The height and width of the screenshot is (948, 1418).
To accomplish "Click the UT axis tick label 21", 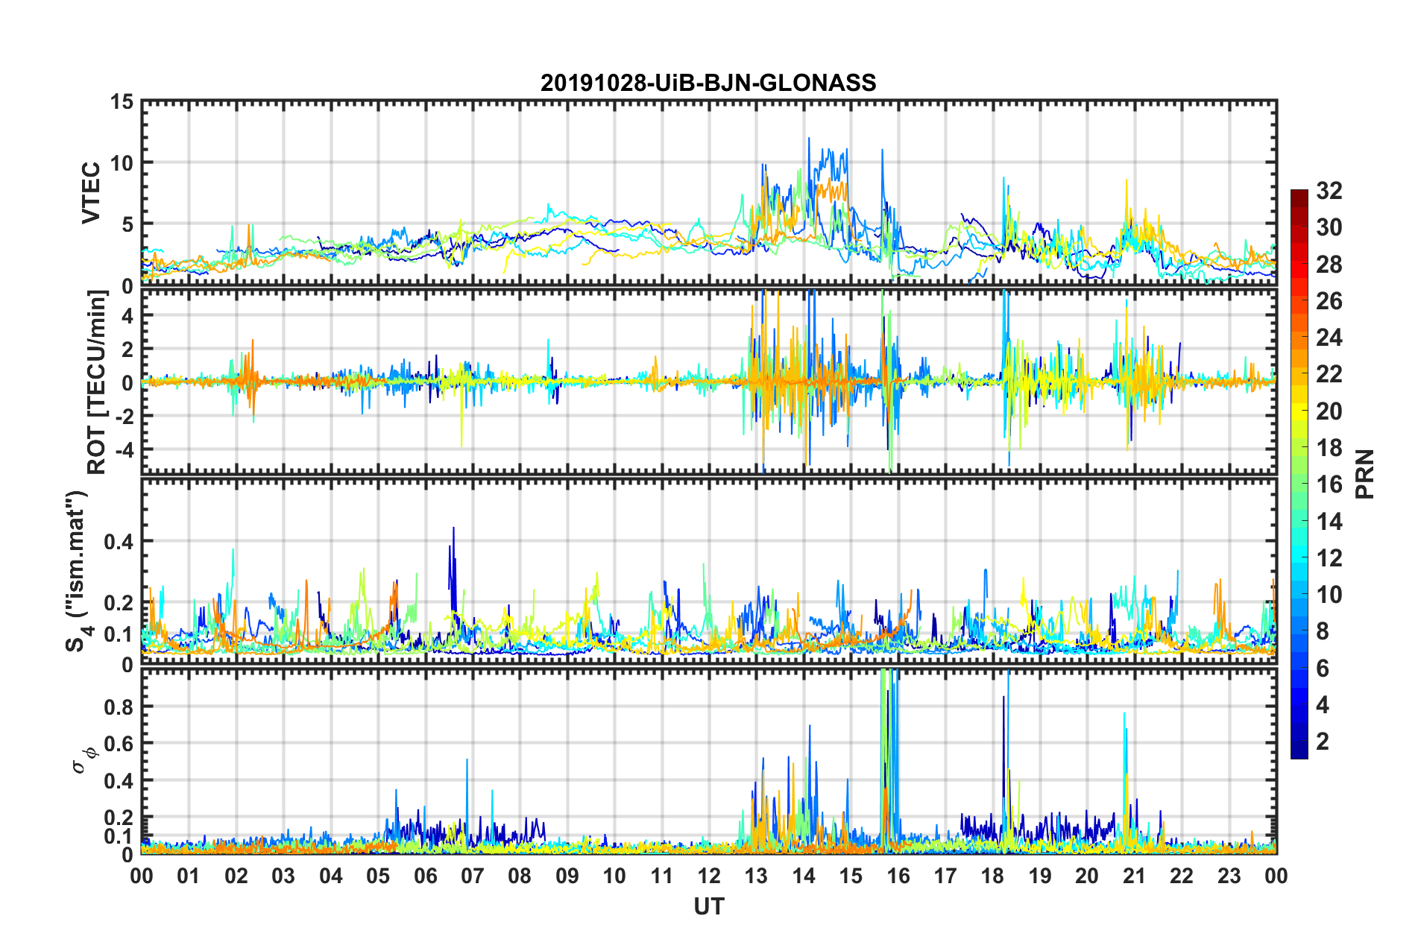I will coord(1134,876).
